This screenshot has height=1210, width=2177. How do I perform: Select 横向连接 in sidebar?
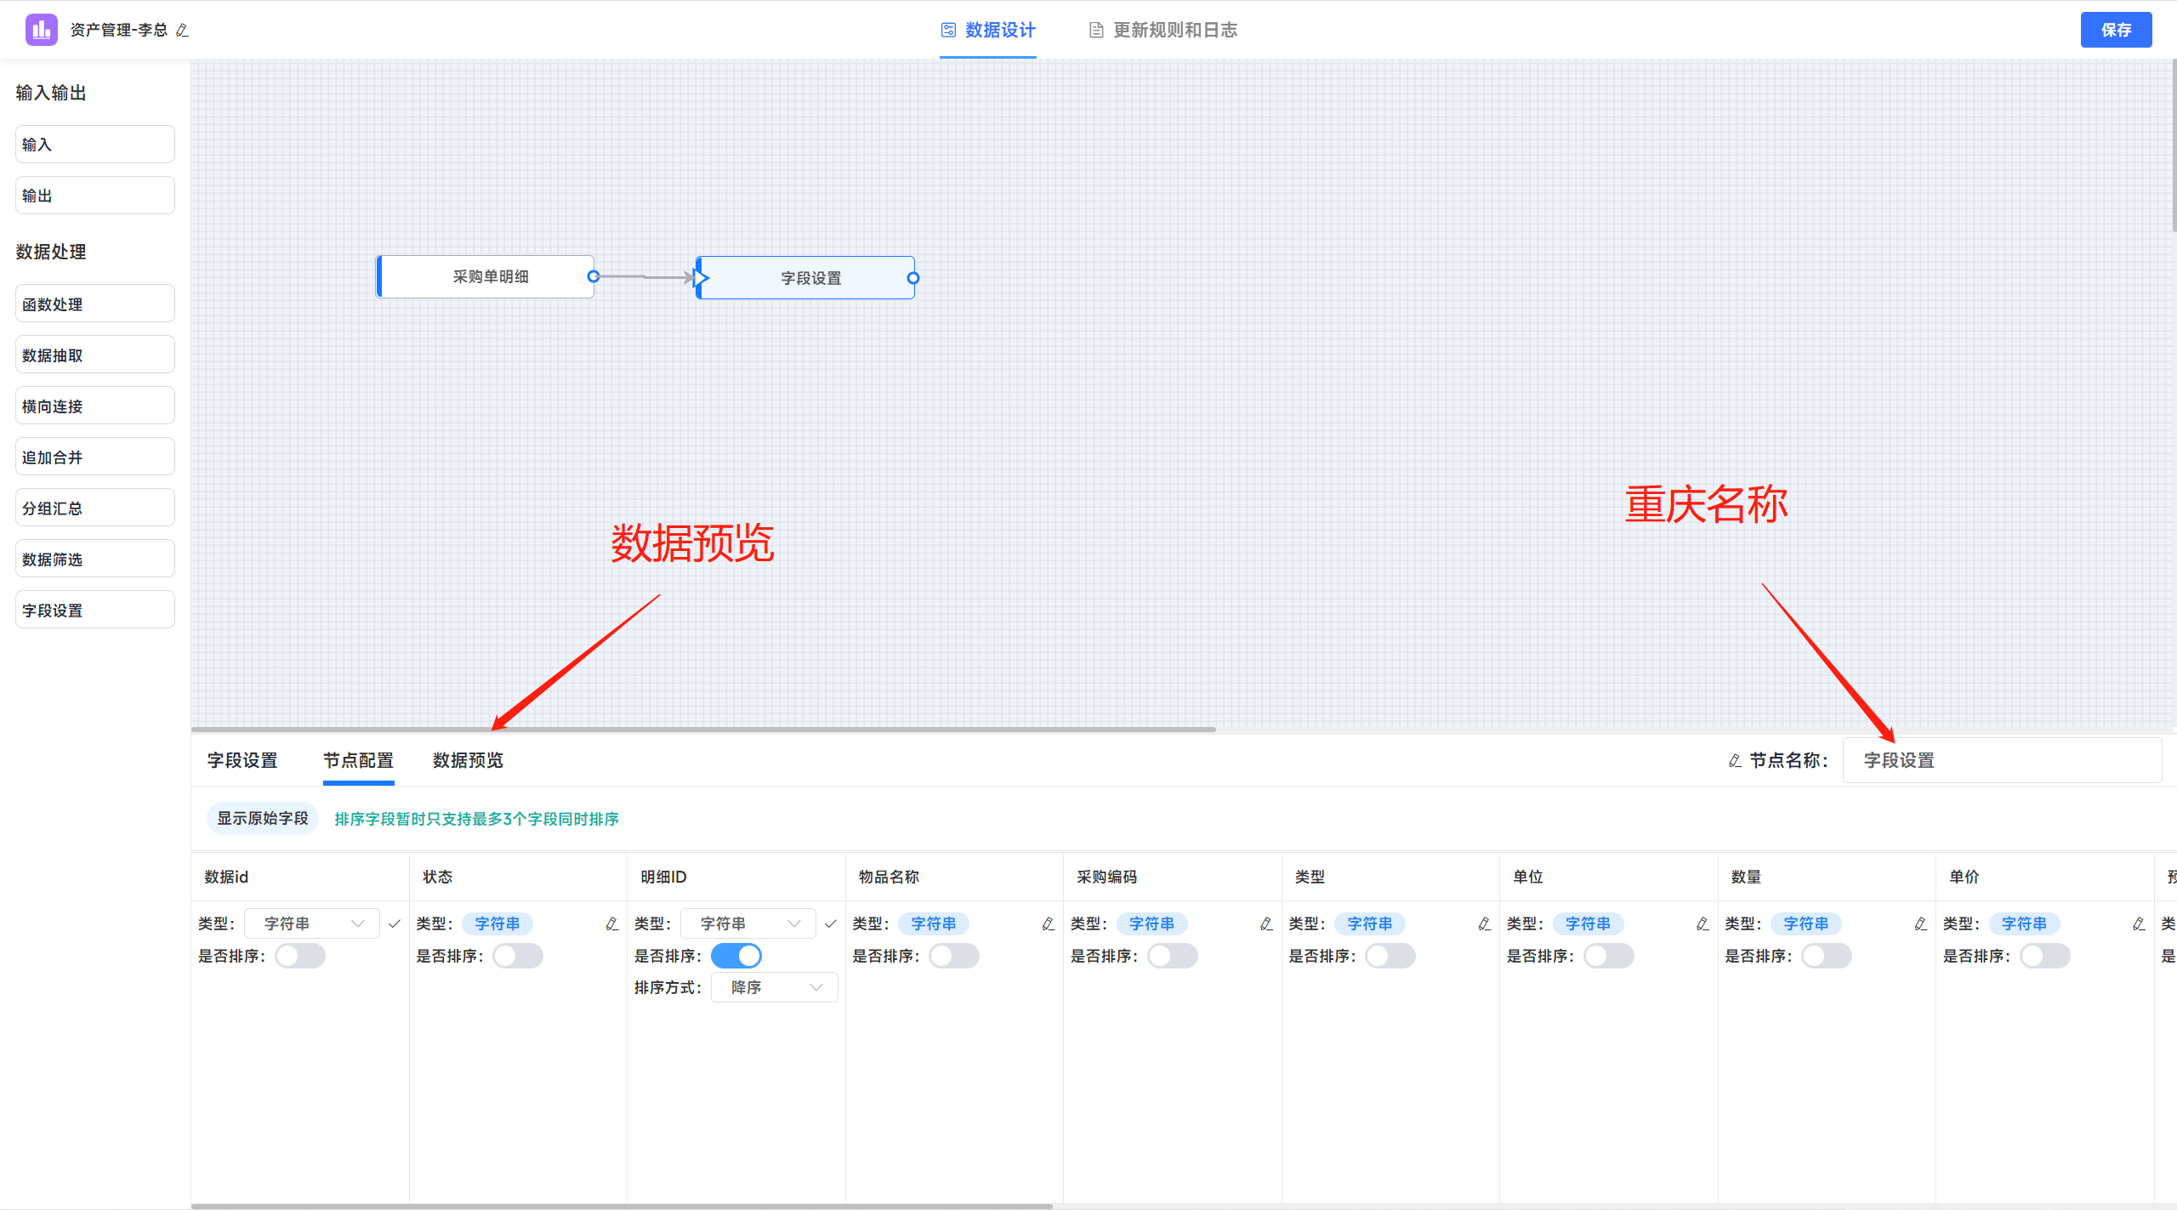pyautogui.click(x=95, y=406)
